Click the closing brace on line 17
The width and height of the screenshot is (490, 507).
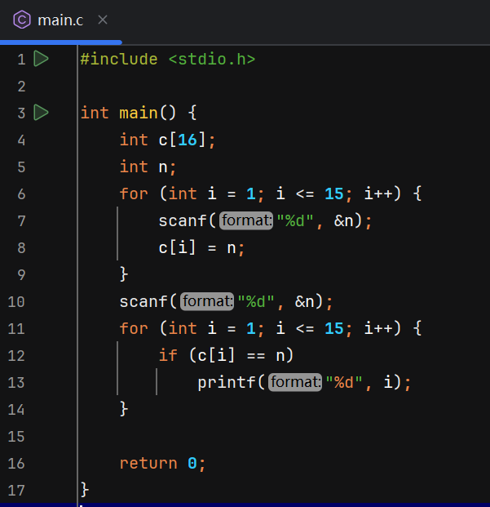[84, 490]
